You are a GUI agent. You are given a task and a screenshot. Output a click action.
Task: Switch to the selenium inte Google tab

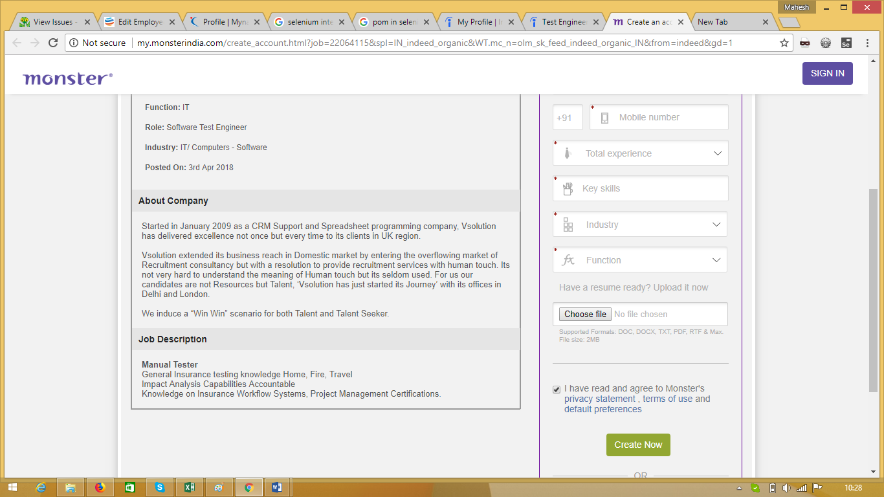[x=309, y=22]
